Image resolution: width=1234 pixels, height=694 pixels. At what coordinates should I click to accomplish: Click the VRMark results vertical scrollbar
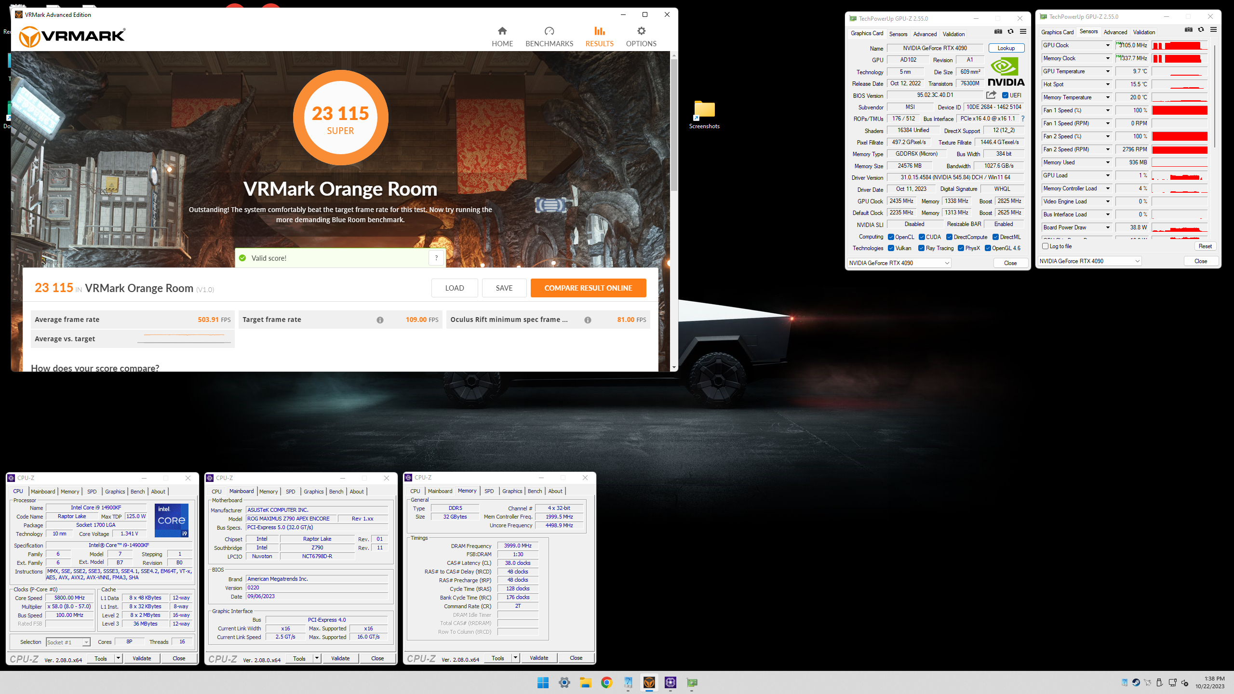[674, 125]
